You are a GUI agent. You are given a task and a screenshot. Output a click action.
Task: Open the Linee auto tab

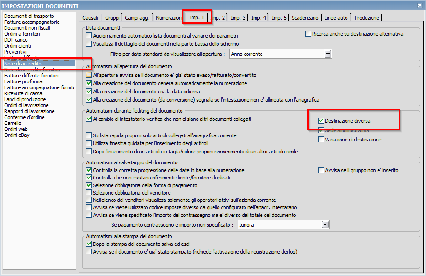pyautogui.click(x=336, y=18)
